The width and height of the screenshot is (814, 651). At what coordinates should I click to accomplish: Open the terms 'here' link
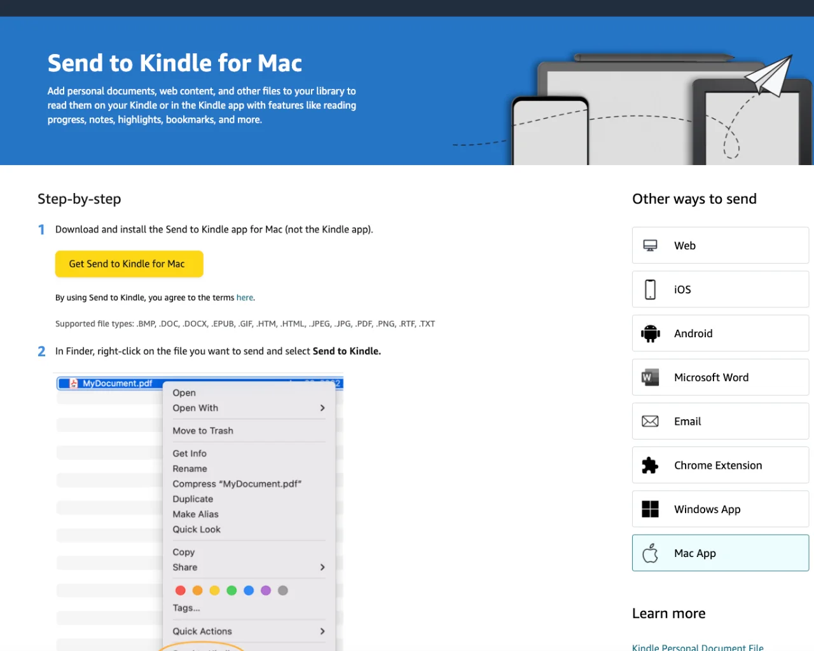(245, 297)
